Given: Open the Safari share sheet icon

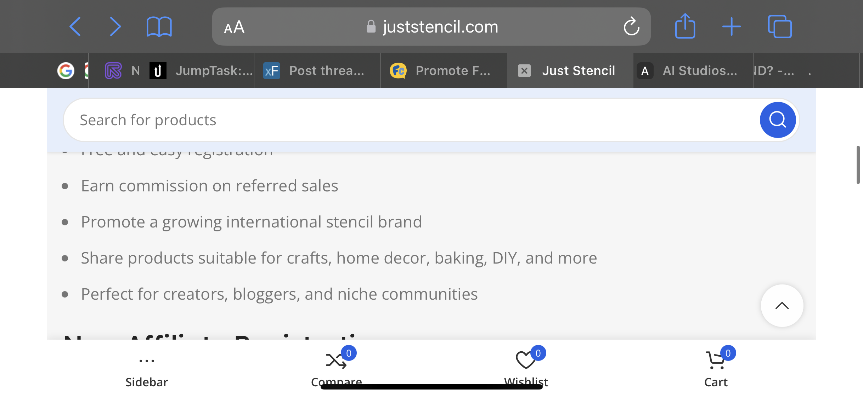Looking at the screenshot, I should pos(685,26).
